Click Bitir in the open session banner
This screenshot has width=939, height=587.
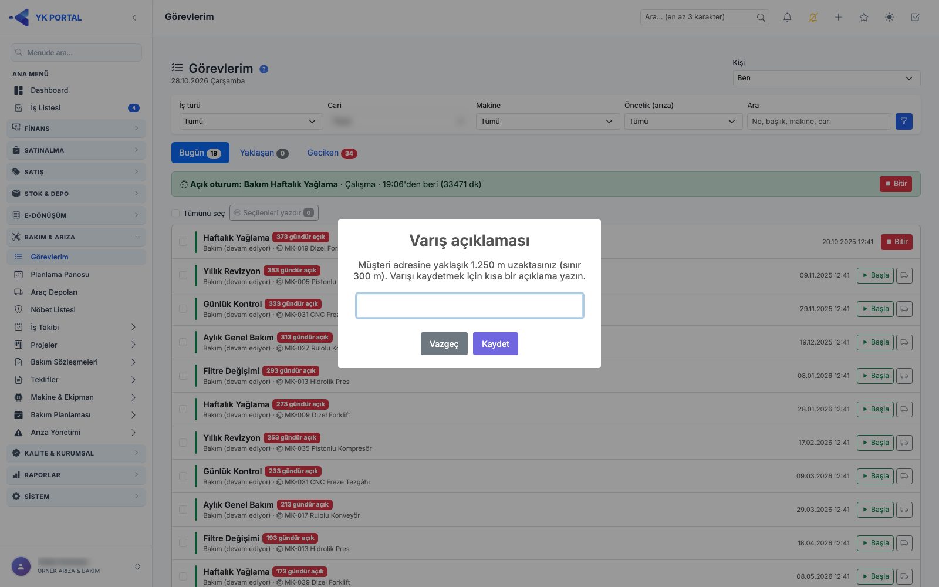(896, 184)
